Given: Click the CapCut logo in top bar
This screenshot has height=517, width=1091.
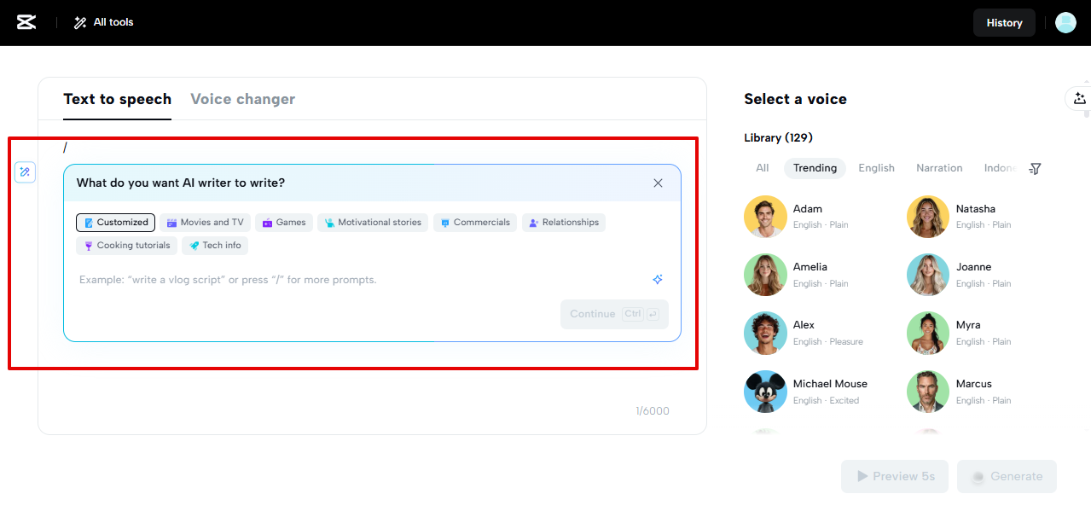Looking at the screenshot, I should tap(25, 22).
